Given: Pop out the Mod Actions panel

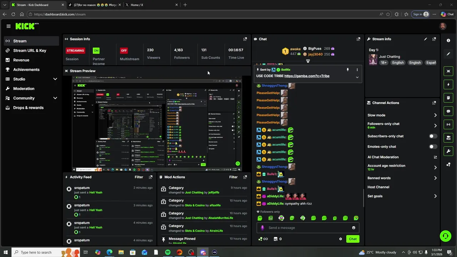Looking at the screenshot, I should pyautogui.click(x=245, y=177).
